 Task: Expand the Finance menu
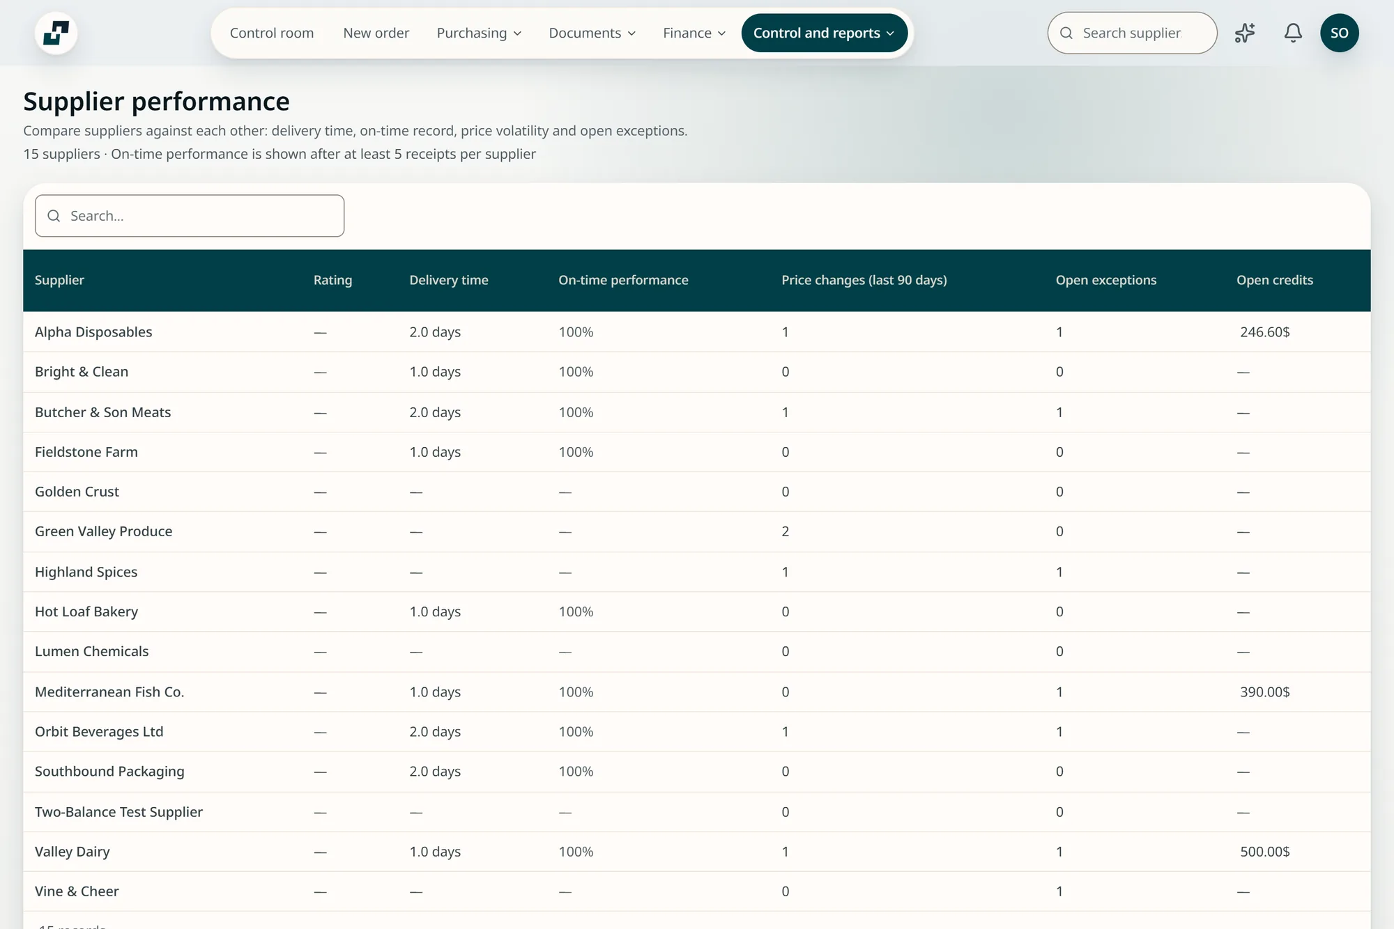pos(694,33)
